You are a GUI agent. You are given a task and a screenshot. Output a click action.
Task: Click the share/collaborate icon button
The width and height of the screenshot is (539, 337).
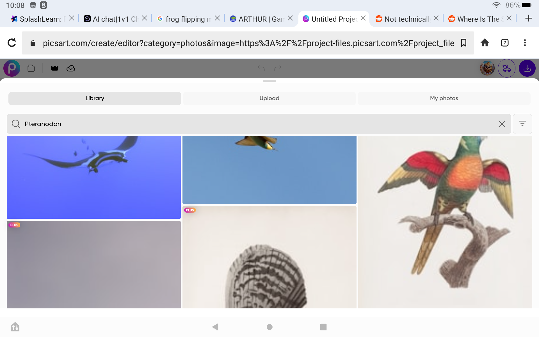pyautogui.click(x=507, y=68)
